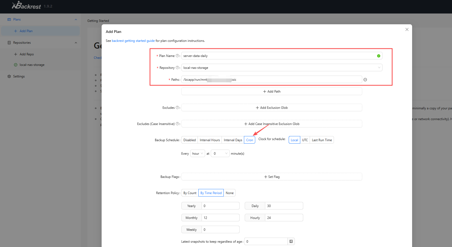Screen dimensions: 452x247
Task: Open calculator icon beside latest snapshots field
Action: (x=291, y=241)
